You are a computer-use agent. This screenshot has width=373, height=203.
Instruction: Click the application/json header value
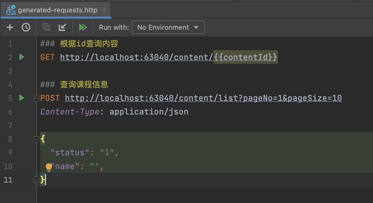149,112
